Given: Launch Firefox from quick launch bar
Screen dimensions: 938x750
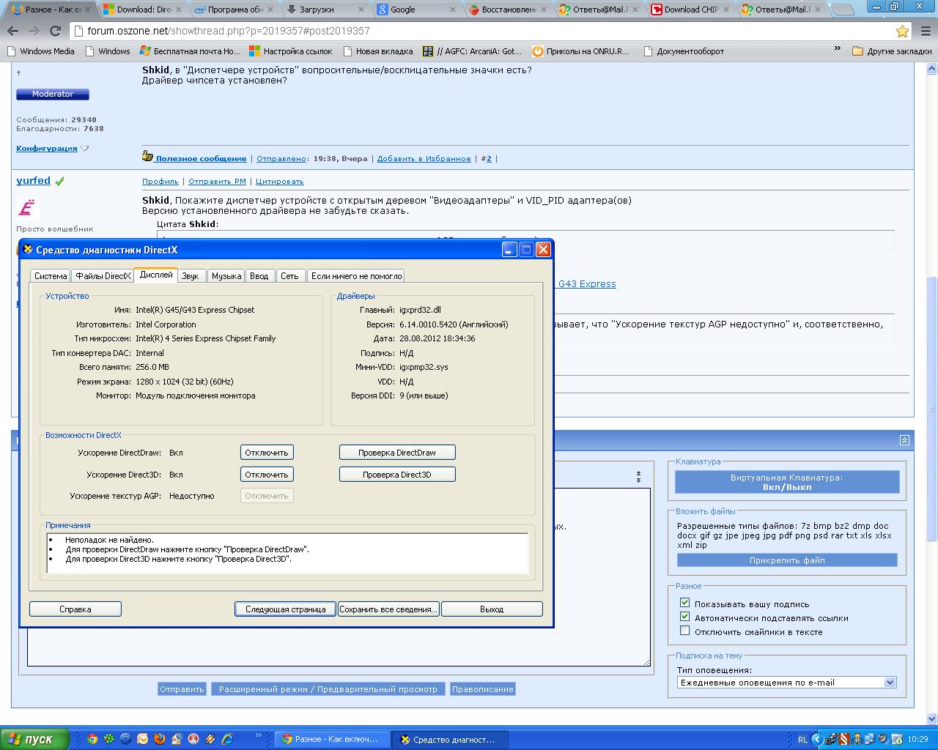Looking at the screenshot, I should [159, 739].
